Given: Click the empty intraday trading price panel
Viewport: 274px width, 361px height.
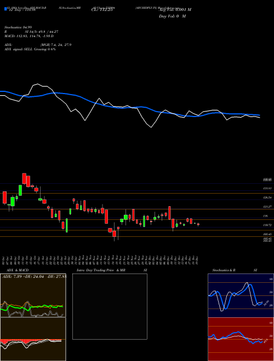Looking at the screenshot, I should (110, 306).
